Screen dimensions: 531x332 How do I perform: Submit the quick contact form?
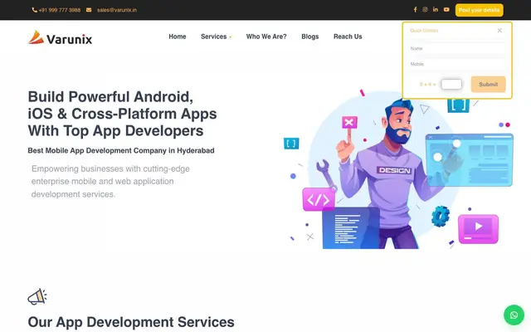(488, 85)
